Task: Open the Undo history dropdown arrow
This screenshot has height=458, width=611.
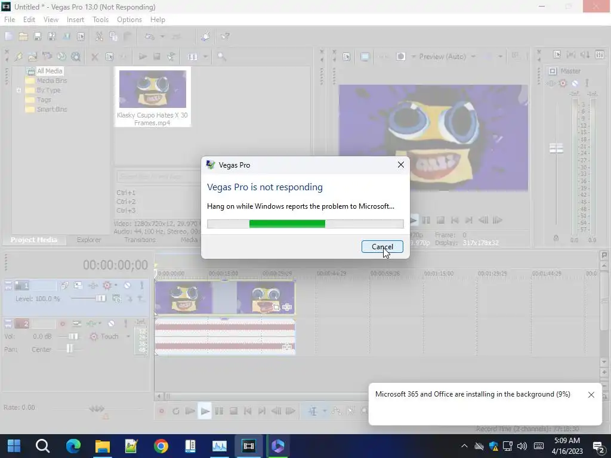Action: (x=162, y=36)
